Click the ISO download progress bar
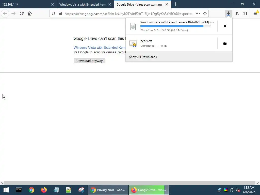 pyautogui.click(x=176, y=26)
